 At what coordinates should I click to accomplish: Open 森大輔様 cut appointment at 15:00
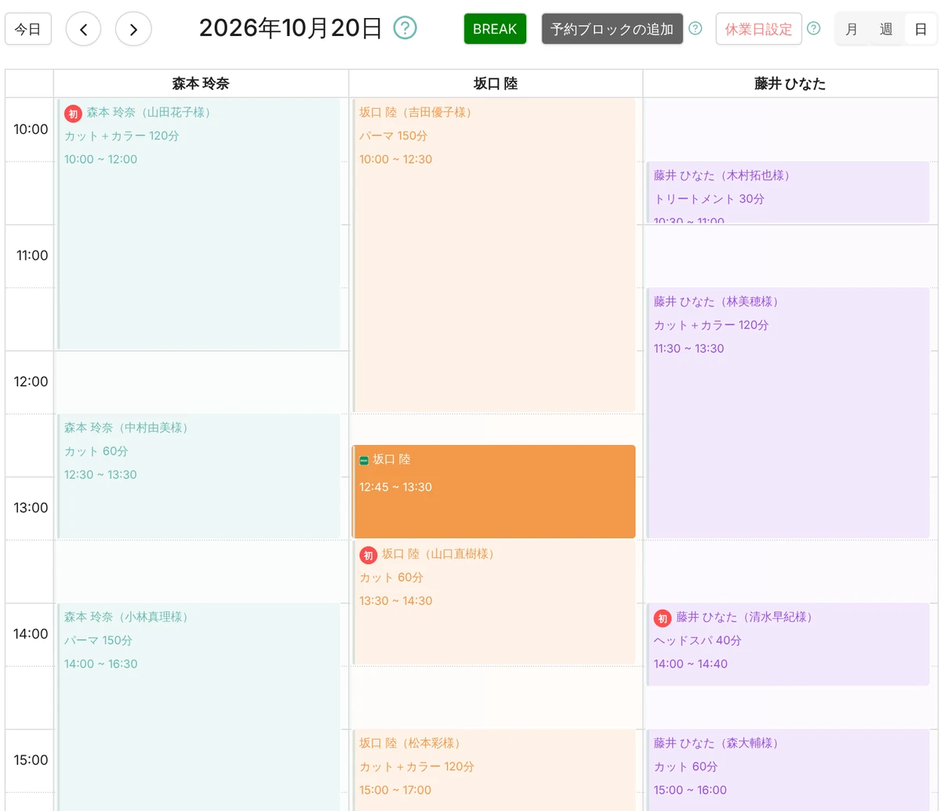pyautogui.click(x=788, y=770)
